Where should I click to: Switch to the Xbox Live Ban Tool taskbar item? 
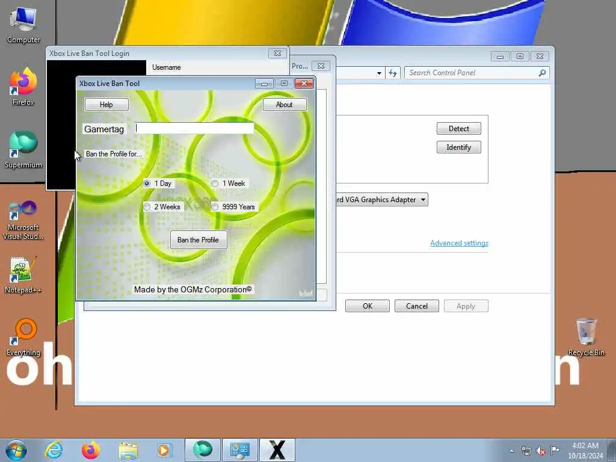pos(277,450)
